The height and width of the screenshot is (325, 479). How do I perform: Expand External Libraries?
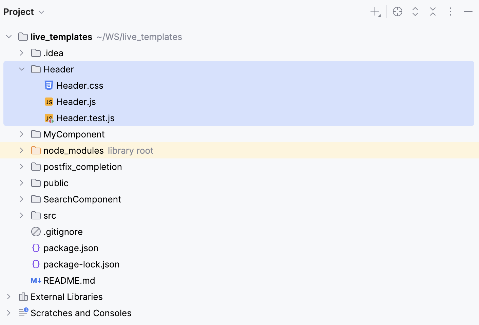pos(8,297)
